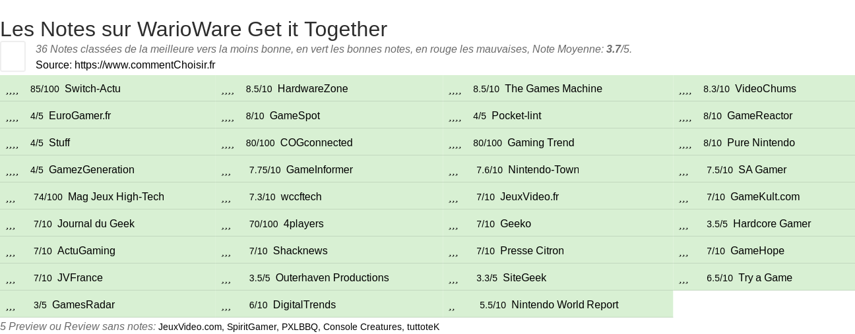Click the blank thumbnail beside the source line
The image size is (855, 334).
13,56
